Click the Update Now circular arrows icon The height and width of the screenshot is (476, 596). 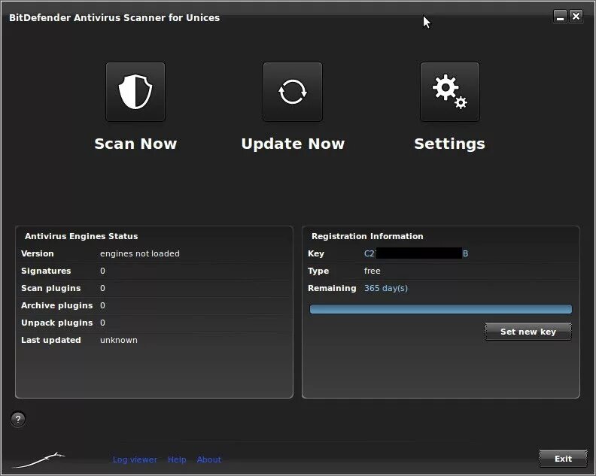coord(292,92)
